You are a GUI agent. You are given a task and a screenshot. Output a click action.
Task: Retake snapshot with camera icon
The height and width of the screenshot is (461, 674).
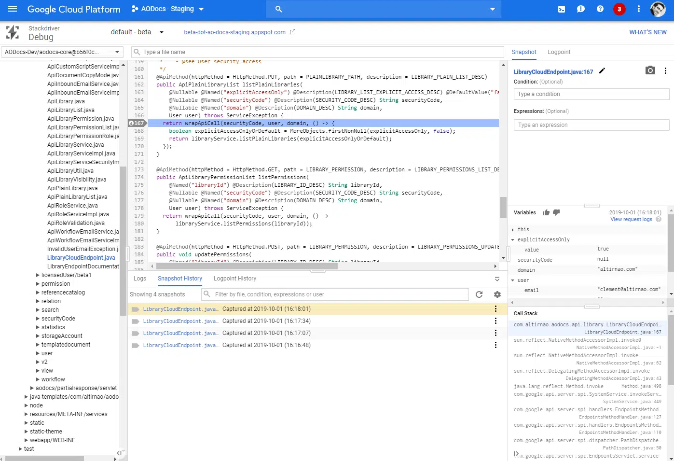click(650, 70)
